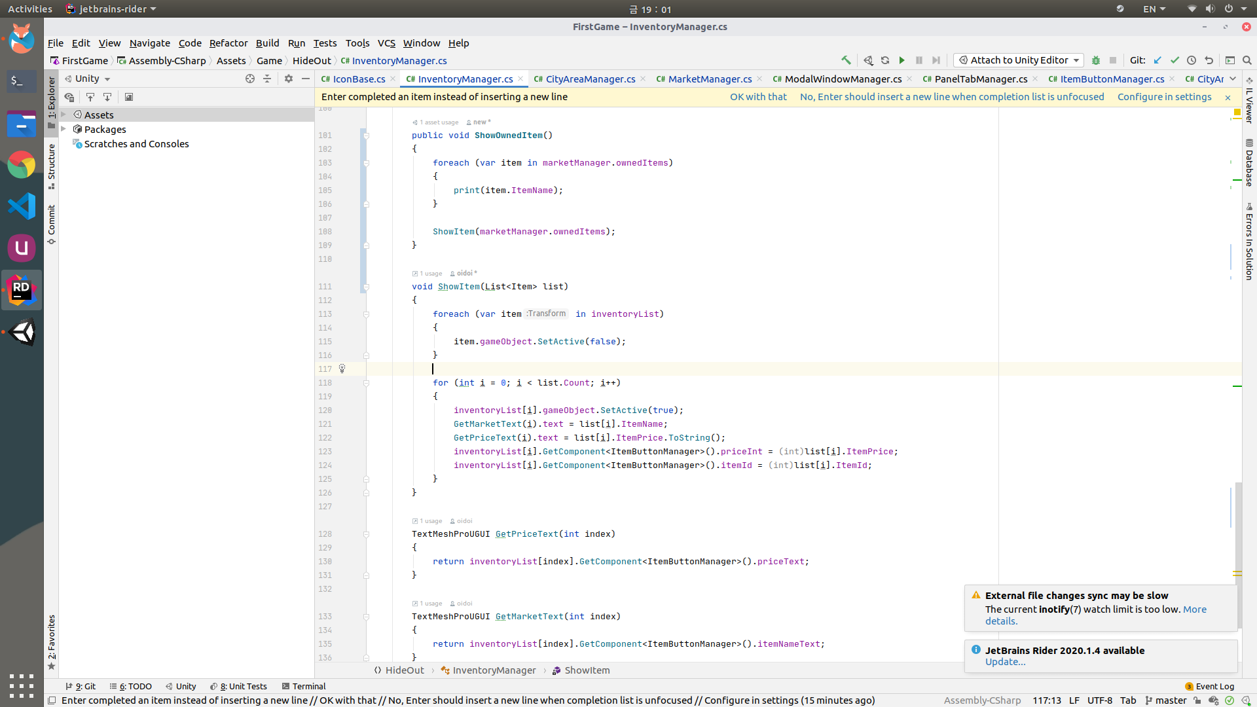Select Scratches and Consoles in Explorer
The width and height of the screenshot is (1257, 707).
pyautogui.click(x=136, y=144)
